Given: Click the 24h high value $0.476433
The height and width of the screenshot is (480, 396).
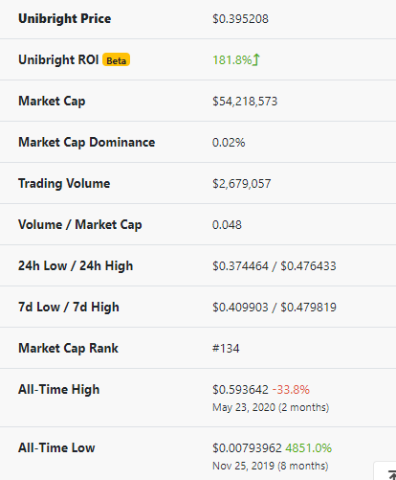Looking at the screenshot, I should click(308, 266).
